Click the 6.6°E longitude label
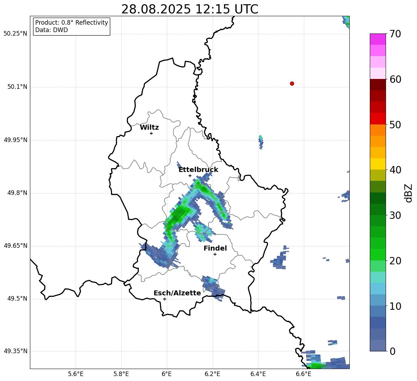The width and height of the screenshot is (417, 381). click(x=304, y=374)
